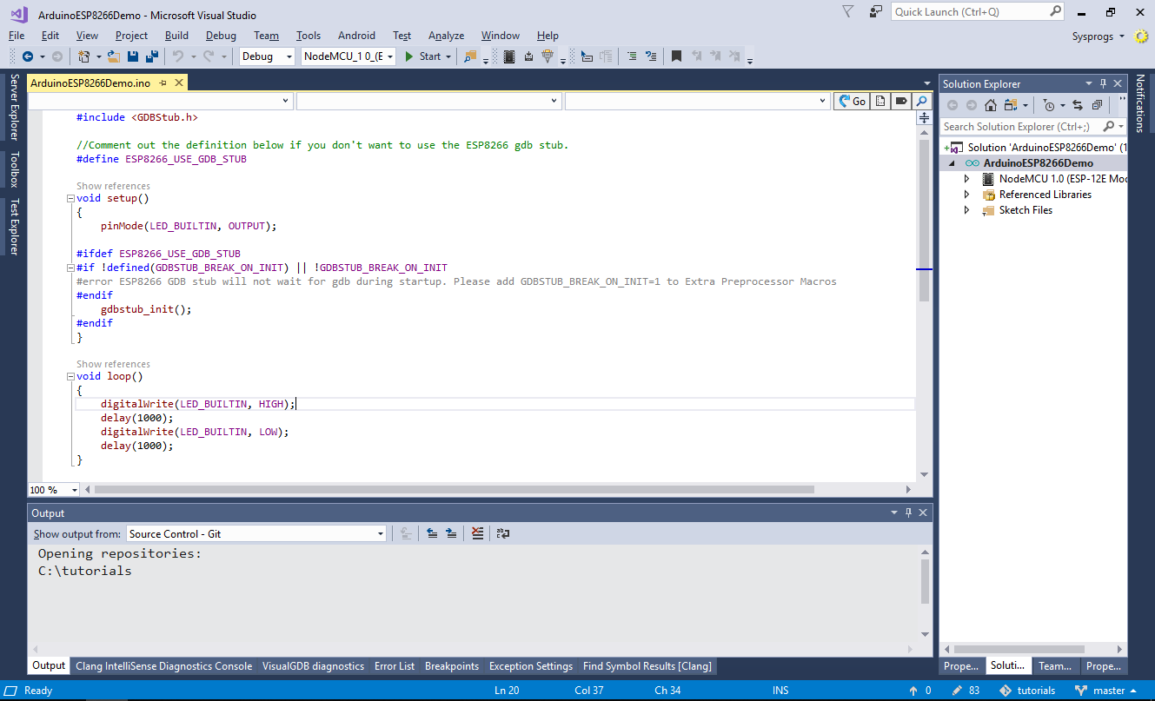Click the editor horizontal scrollbar thumb

[x=455, y=489]
